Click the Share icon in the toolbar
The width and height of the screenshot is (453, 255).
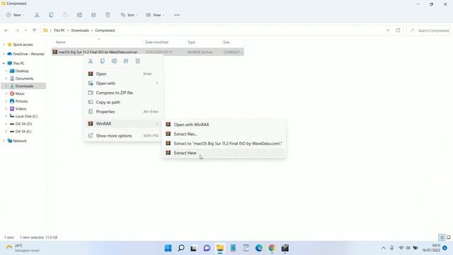tap(93, 15)
